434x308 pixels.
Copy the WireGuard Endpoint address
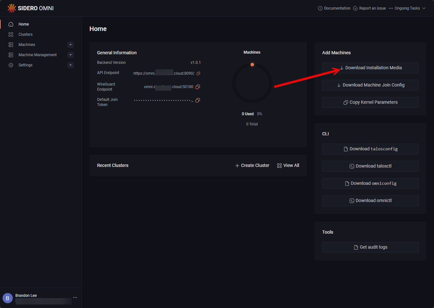(x=198, y=87)
